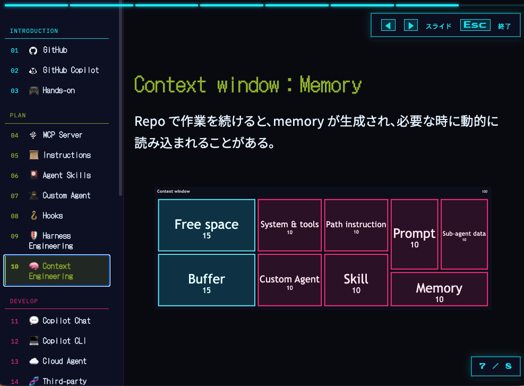Click the Memory block in diagram

[x=439, y=289]
